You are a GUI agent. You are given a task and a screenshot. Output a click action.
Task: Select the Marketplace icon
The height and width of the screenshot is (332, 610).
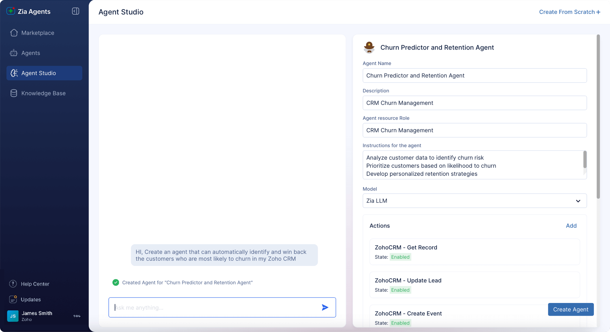tap(14, 33)
